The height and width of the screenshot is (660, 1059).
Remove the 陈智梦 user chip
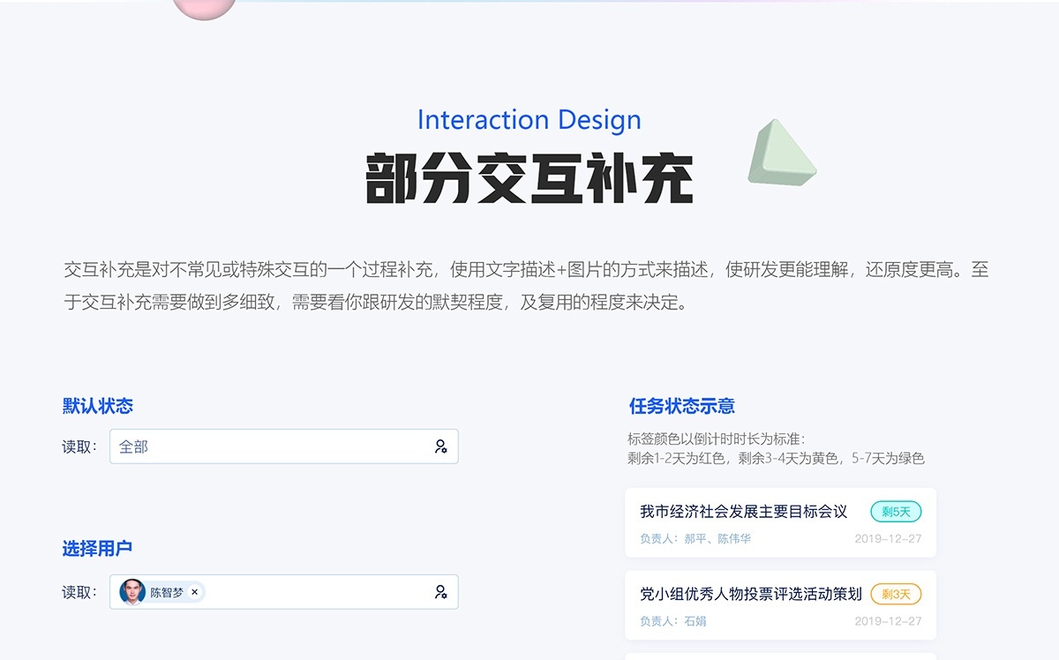pos(195,592)
